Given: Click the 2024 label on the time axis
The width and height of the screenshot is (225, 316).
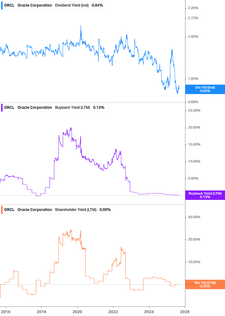Looking at the screenshot, I should click(149, 312).
